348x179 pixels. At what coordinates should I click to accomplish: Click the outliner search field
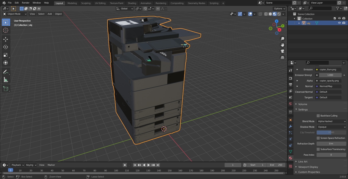coord(320,9)
